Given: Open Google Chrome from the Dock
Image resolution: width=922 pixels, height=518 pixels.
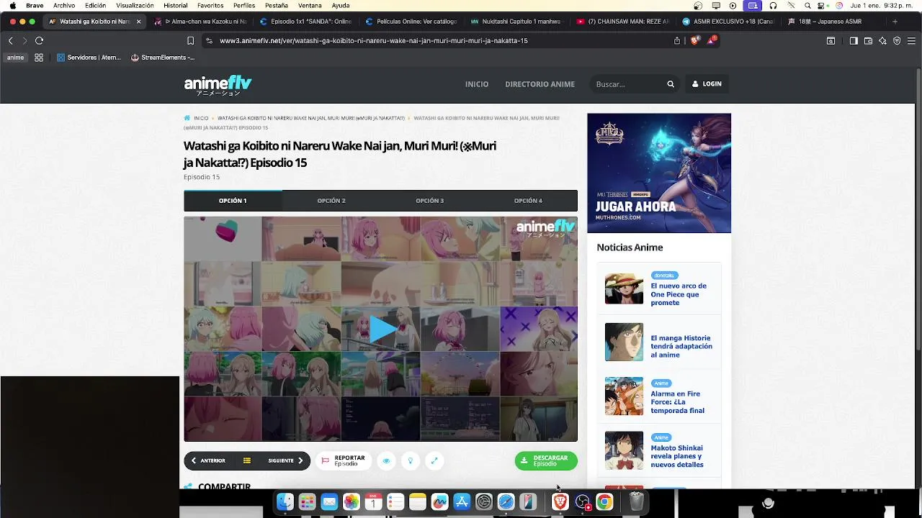Looking at the screenshot, I should (604, 502).
